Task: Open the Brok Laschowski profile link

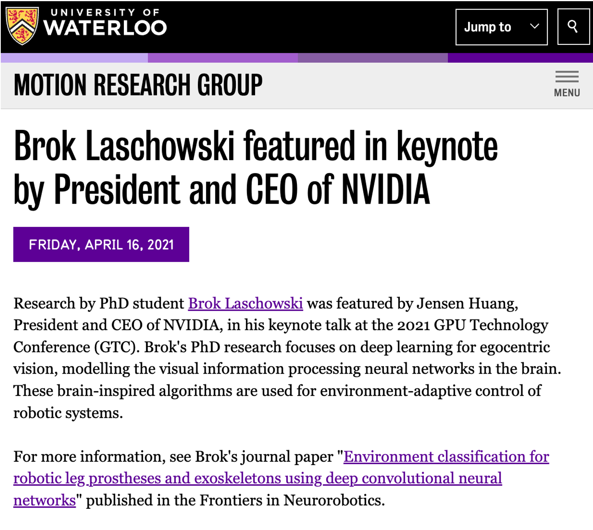Action: (x=245, y=304)
